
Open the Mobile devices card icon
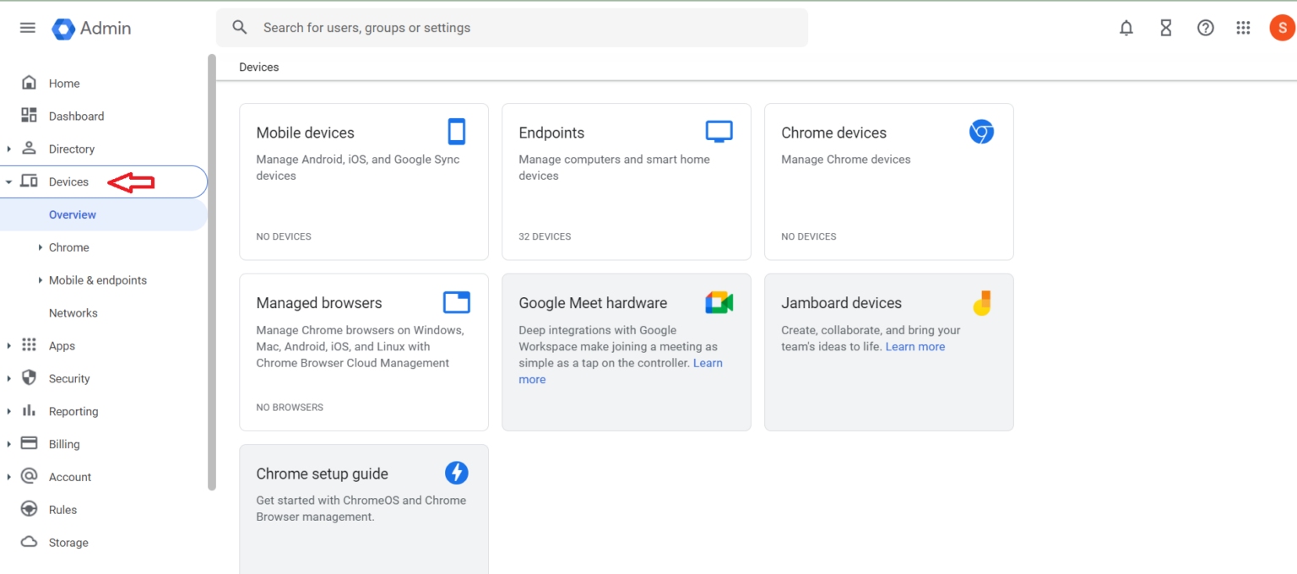(457, 131)
